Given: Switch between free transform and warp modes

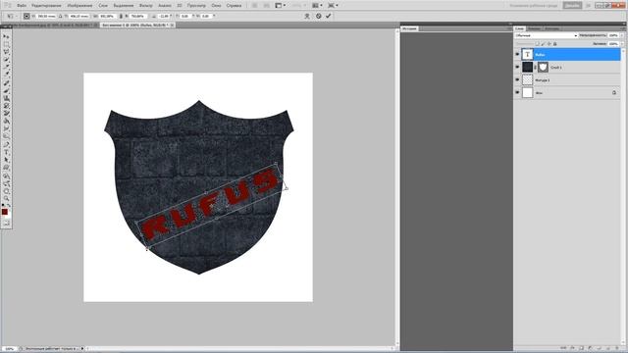Looking at the screenshot, I should coord(307,16).
